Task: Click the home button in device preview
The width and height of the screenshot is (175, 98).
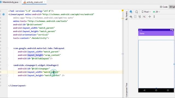Action: pyautogui.click(x=156, y=90)
